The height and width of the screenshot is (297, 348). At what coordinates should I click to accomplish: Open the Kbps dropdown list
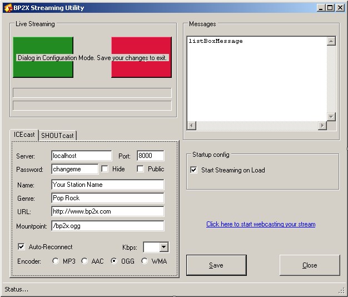pyautogui.click(x=164, y=247)
